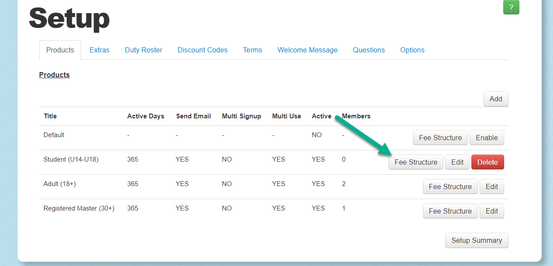Edit the Adult (18+) product

coord(492,187)
